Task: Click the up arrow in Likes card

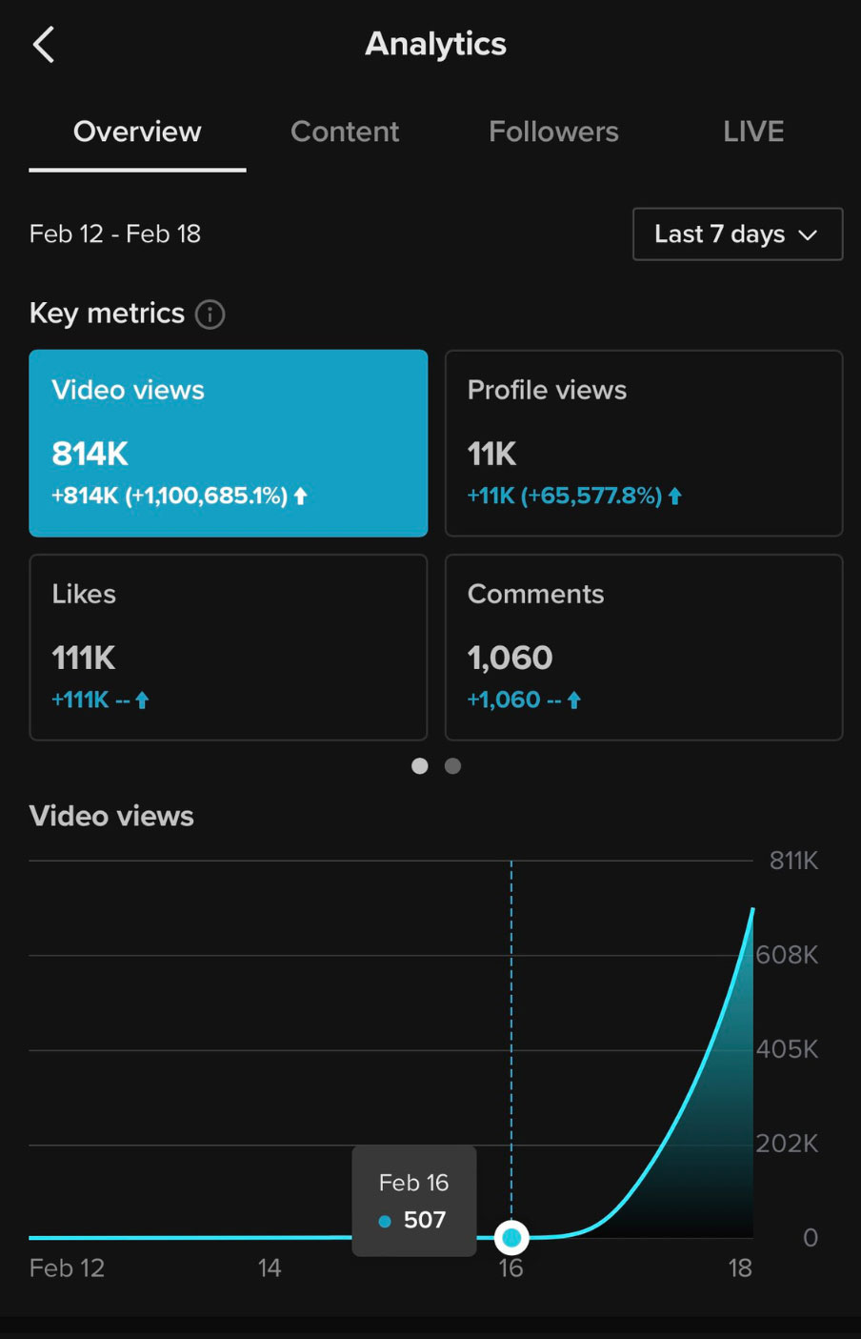Action: (x=143, y=700)
